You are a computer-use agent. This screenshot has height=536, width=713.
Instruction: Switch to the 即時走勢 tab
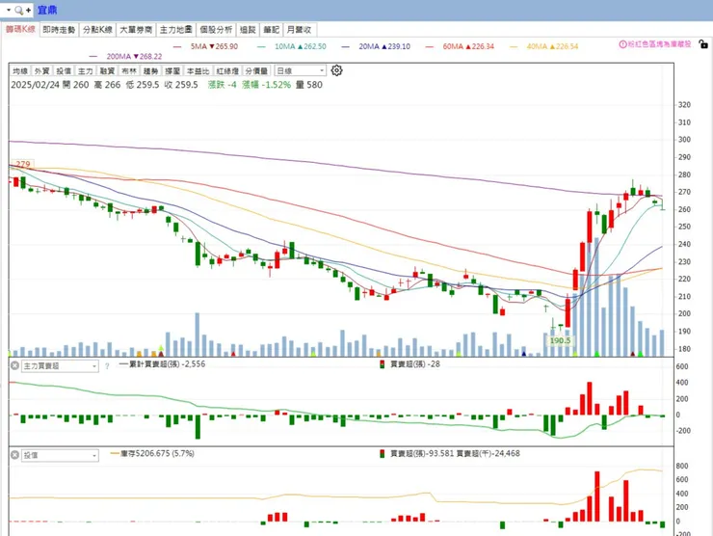(59, 30)
